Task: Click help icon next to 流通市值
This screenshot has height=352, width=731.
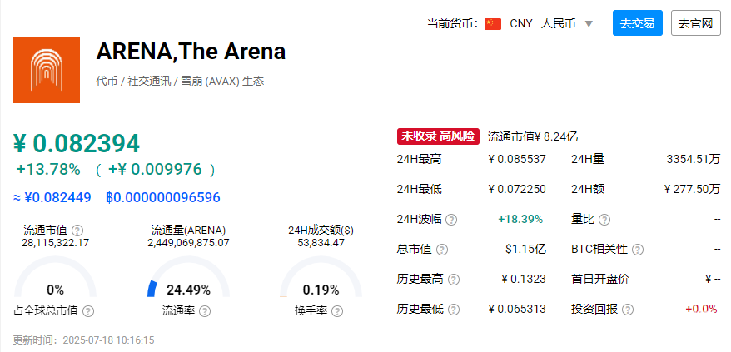Action: tap(78, 231)
